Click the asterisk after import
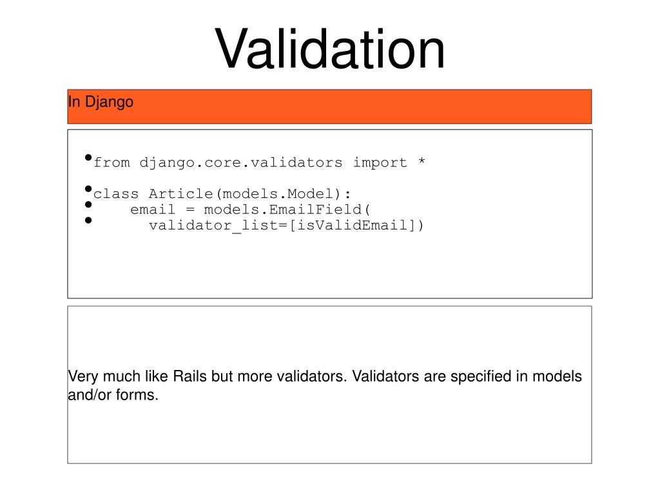660x495 pixels. (x=422, y=160)
